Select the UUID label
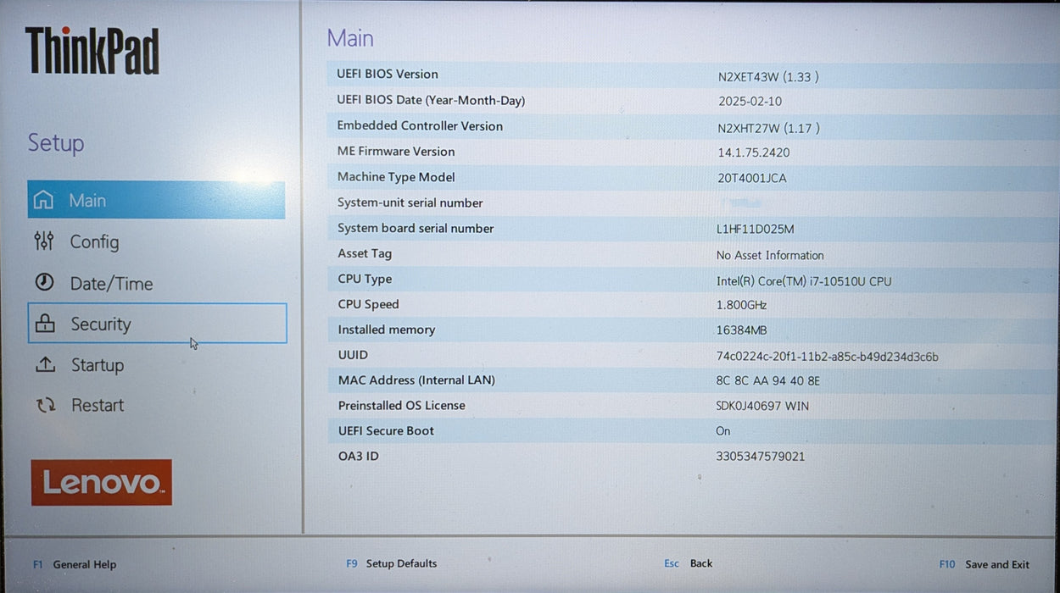 [353, 355]
